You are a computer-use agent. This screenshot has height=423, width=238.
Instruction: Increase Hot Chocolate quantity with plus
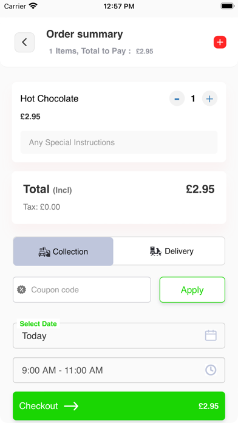pyautogui.click(x=209, y=98)
